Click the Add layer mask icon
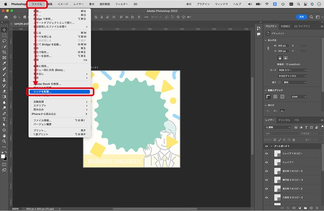324x211 pixels. point(294,208)
